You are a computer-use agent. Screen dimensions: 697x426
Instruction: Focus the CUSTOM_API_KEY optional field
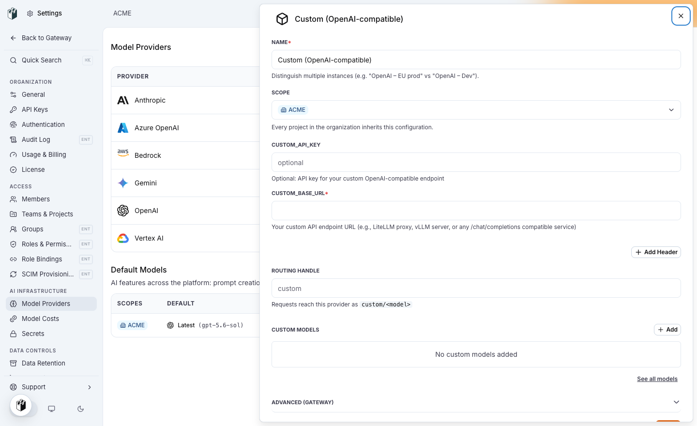(x=476, y=163)
